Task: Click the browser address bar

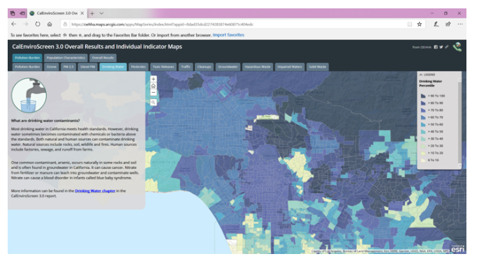Action: pyautogui.click(x=235, y=24)
